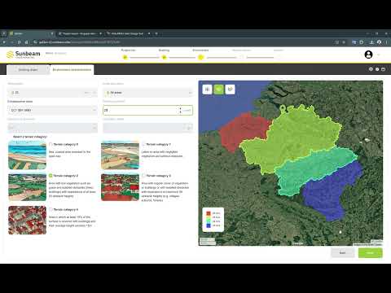Switch to the third browser tab ending 'Design Tool'
This screenshot has height=293, width=391.
128,33
